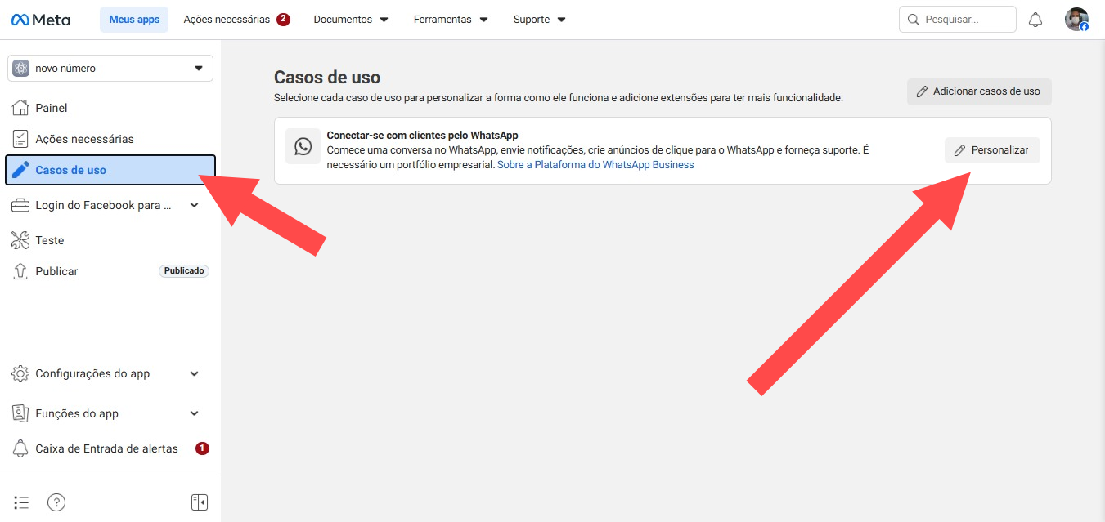The width and height of the screenshot is (1105, 522).
Task: Expand the Suporte menu
Action: [539, 20]
